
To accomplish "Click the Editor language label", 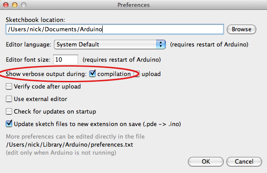I will (29, 45).
